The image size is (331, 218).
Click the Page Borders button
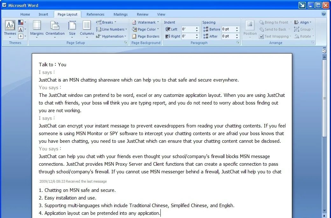(x=146, y=36)
